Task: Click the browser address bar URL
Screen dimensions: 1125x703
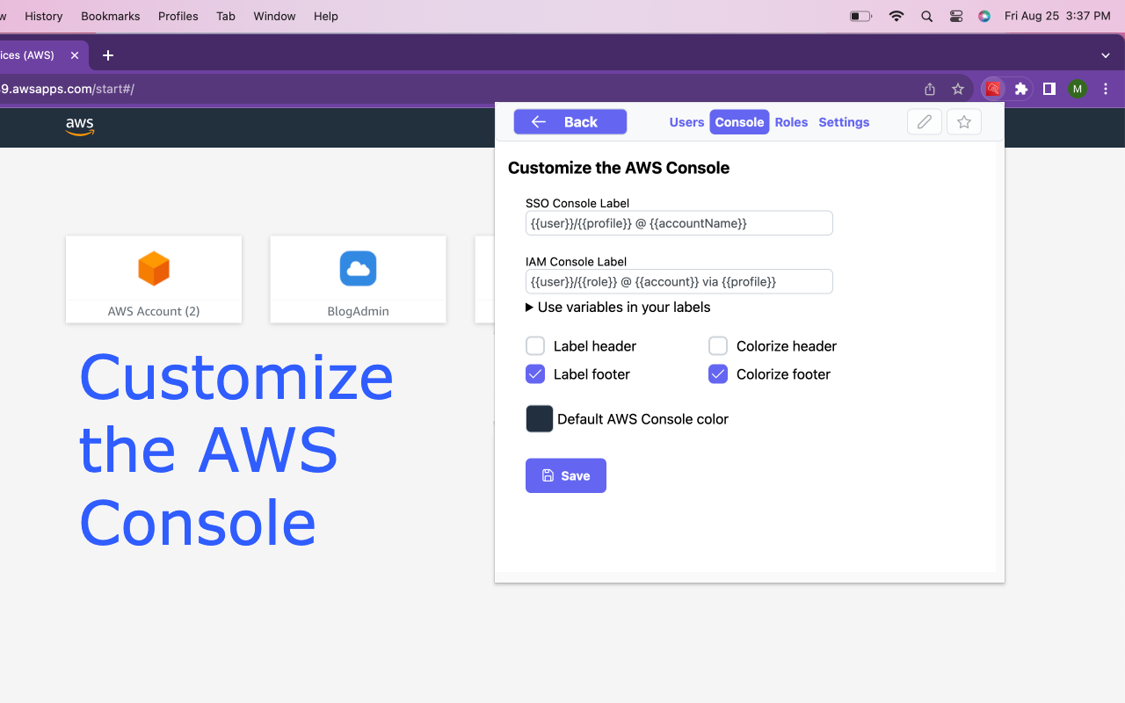Action: pos(68,89)
